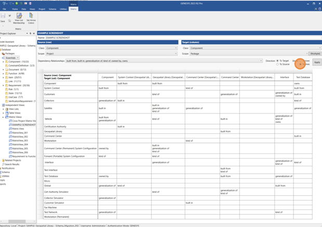Click the Save icon in the ribbon
The height and width of the screenshot is (227, 322).
coord(3,17)
